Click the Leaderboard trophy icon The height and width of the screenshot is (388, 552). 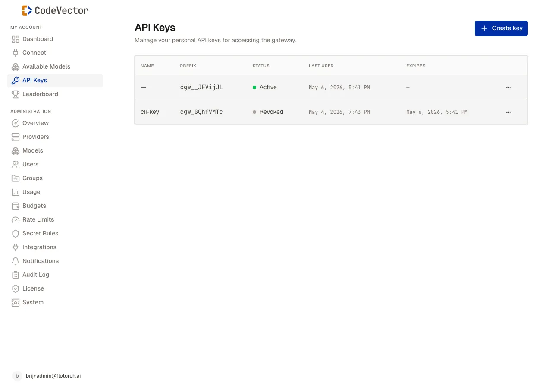[x=16, y=94]
